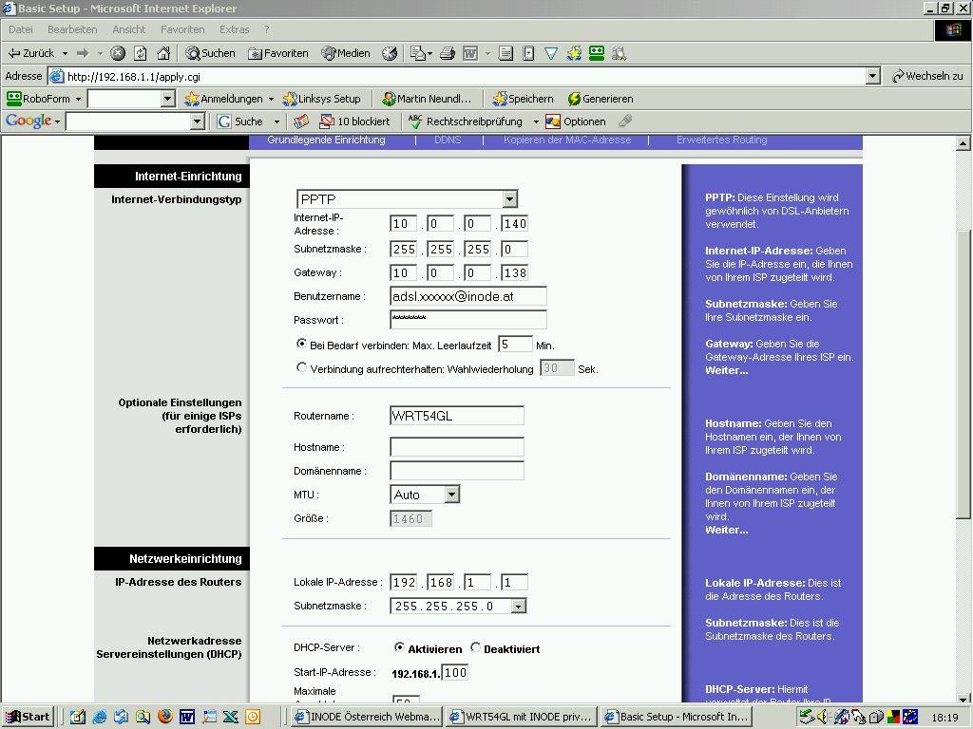973x729 pixels.
Task: Click the Wechseln zu go button
Action: [x=927, y=76]
